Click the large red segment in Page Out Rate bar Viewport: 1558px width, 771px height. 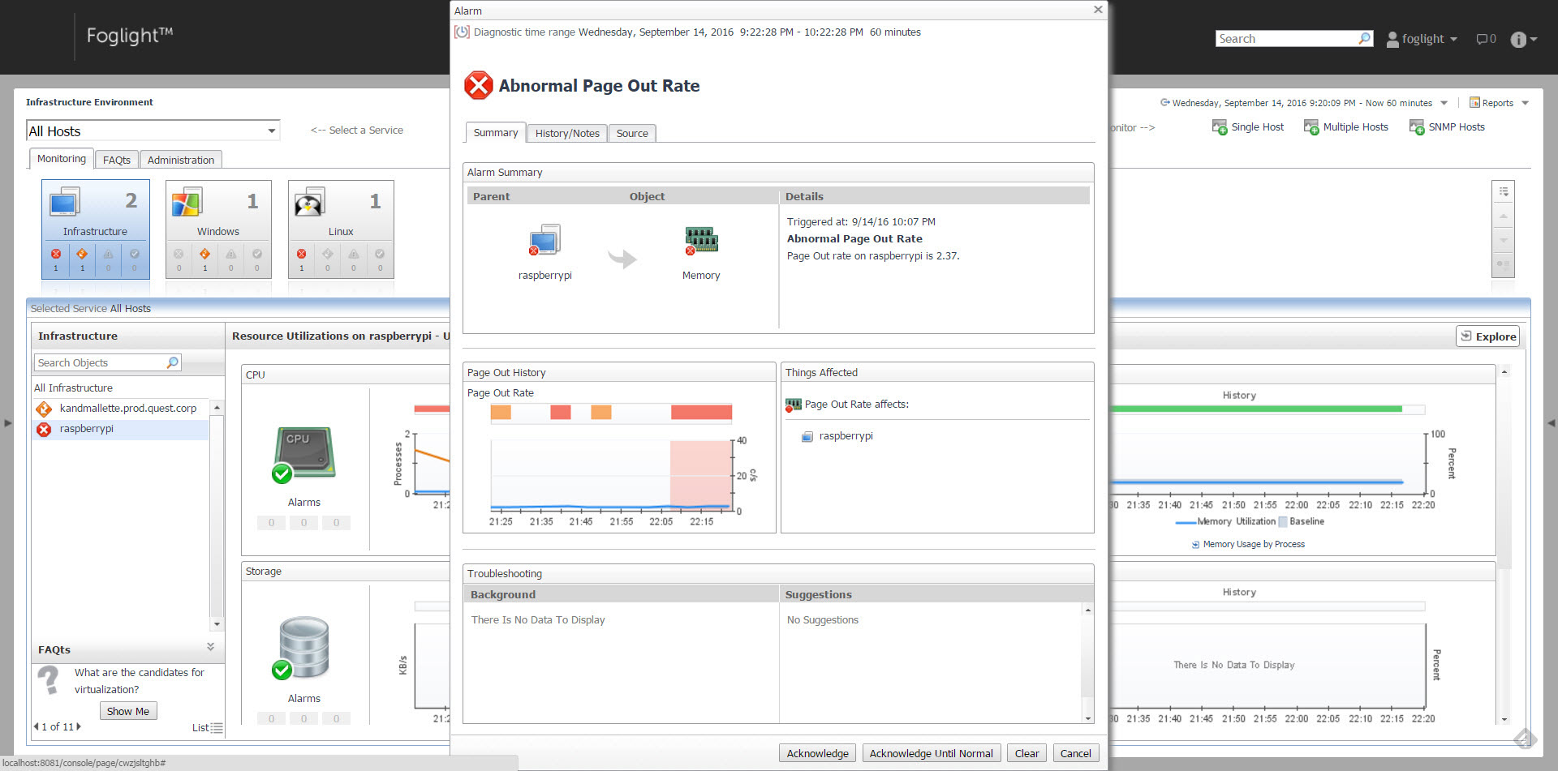click(701, 413)
